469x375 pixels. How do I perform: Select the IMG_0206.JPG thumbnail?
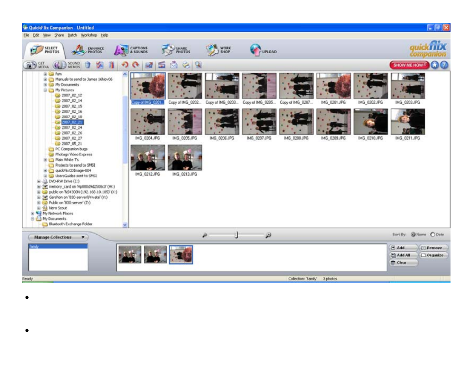222,122
